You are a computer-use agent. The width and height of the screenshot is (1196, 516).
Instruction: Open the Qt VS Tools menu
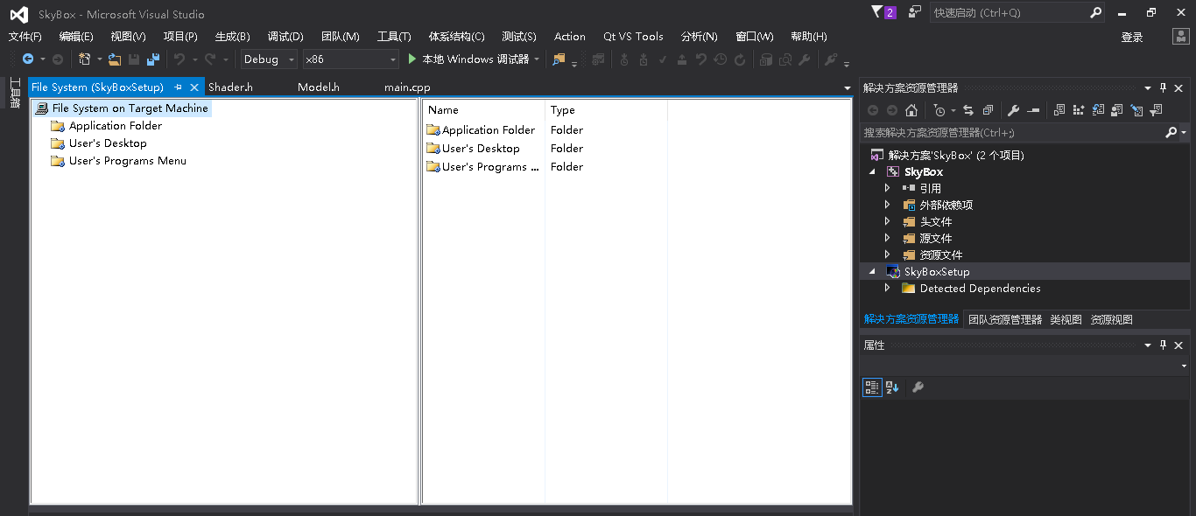click(x=633, y=37)
